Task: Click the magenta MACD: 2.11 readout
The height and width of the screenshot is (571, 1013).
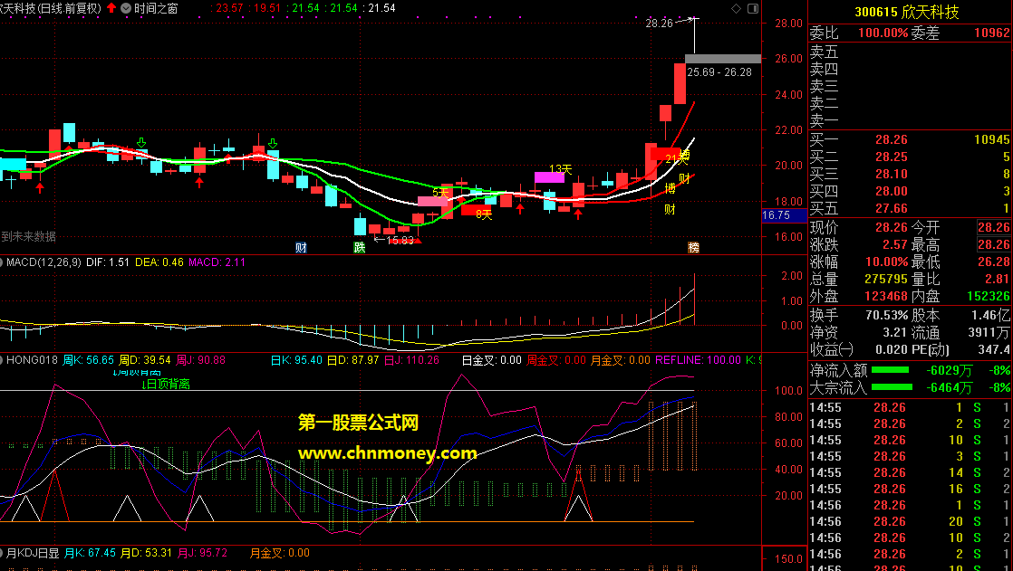Action: coord(217,262)
